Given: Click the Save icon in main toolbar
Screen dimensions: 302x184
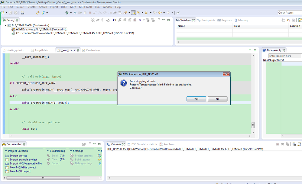Looking at the screenshot, I should pos(11,13).
